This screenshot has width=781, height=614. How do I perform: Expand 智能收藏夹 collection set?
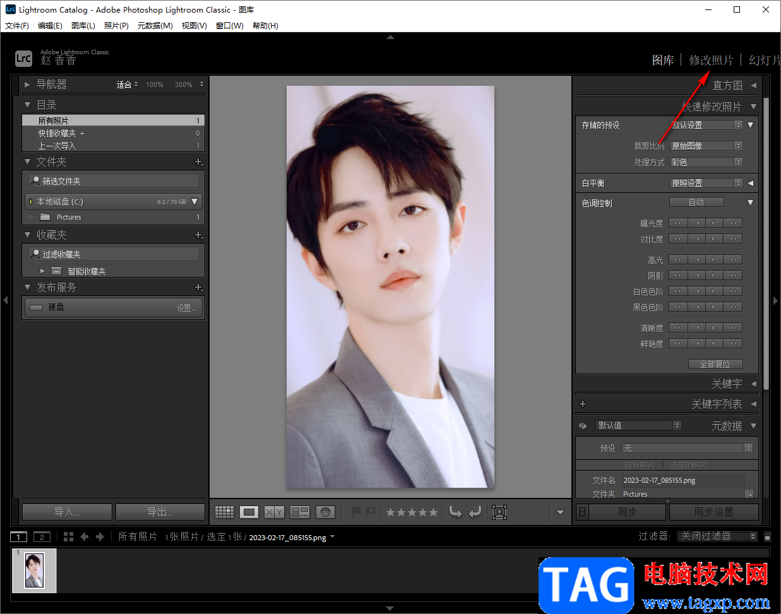click(x=42, y=271)
